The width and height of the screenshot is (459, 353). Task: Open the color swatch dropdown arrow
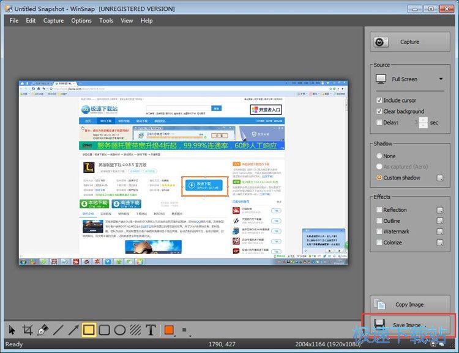point(175,335)
